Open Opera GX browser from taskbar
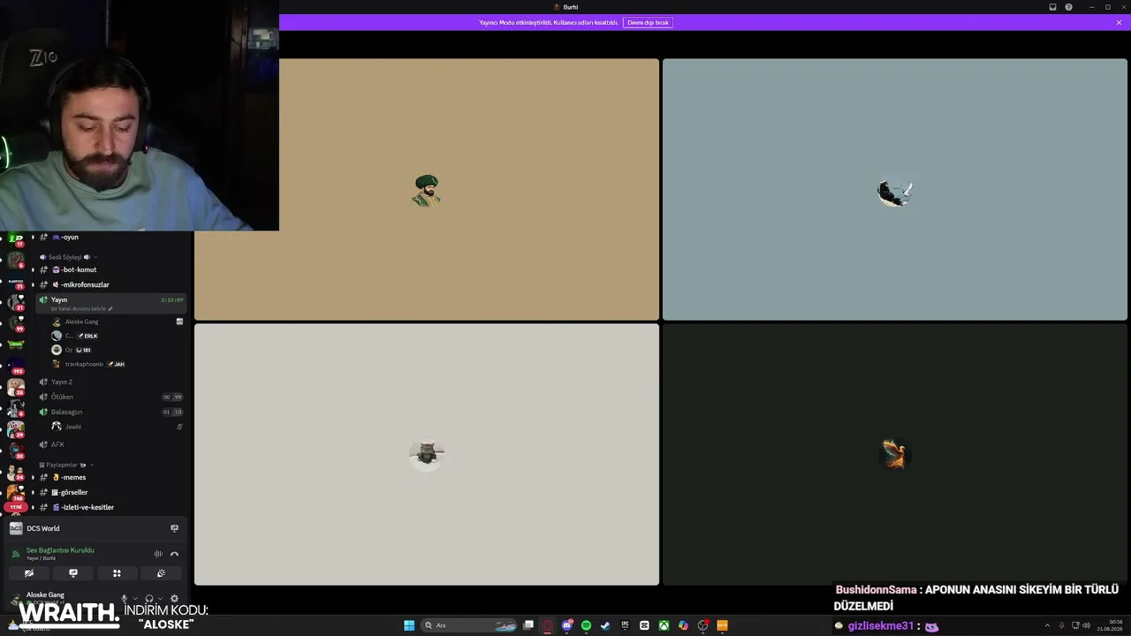1131x636 pixels. pyautogui.click(x=548, y=625)
